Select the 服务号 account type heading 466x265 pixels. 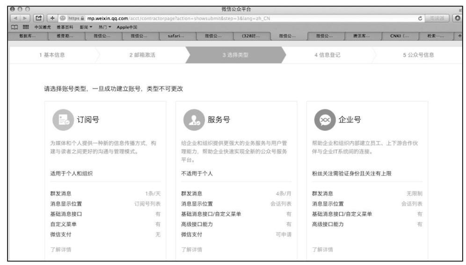click(x=219, y=119)
